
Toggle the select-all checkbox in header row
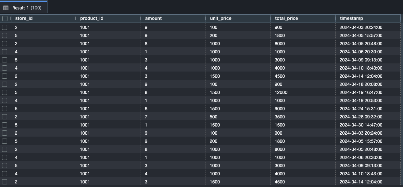5,19
